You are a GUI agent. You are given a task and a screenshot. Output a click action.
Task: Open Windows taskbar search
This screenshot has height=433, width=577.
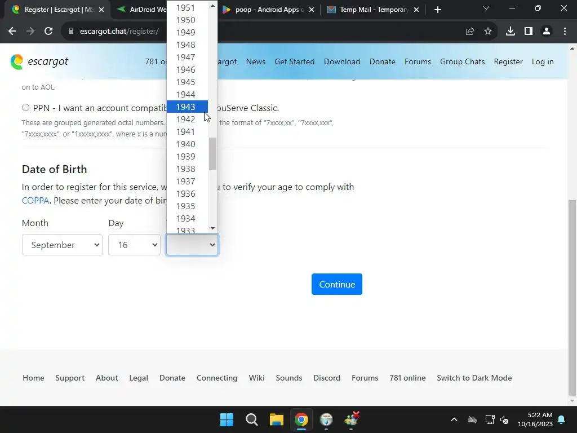click(x=252, y=419)
